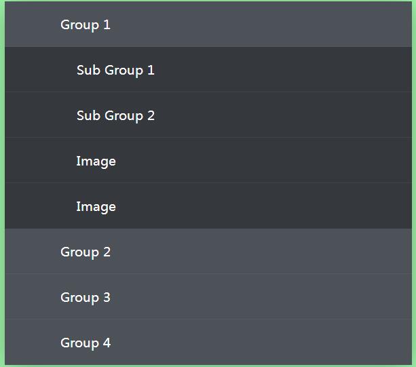Choose the Group 3 menu entry
The image size is (416, 367).
pos(86,297)
